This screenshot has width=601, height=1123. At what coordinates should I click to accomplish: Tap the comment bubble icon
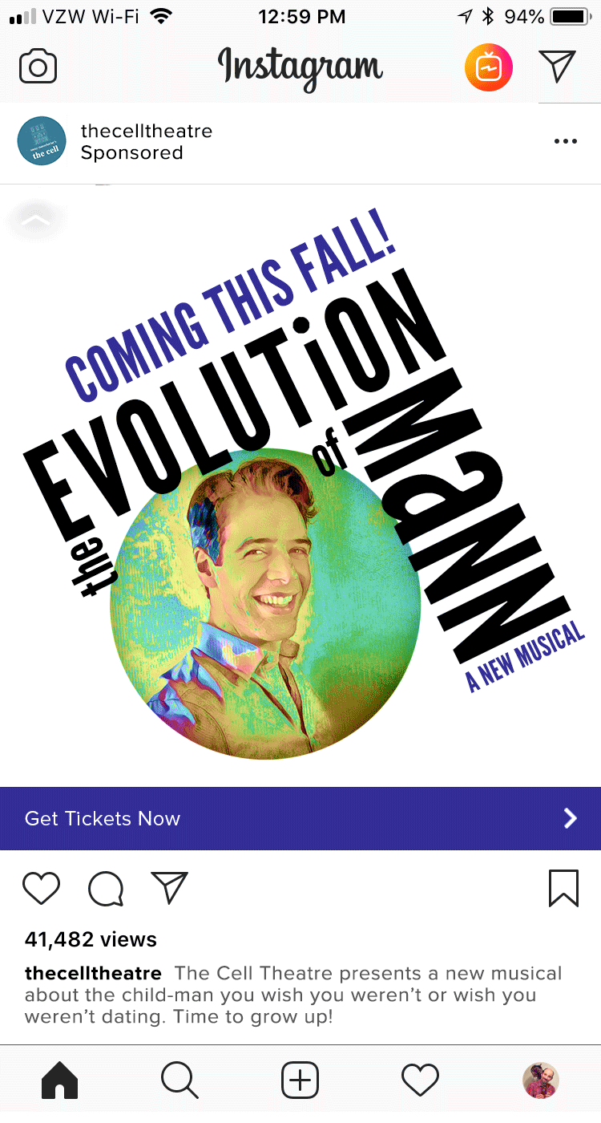tap(106, 889)
